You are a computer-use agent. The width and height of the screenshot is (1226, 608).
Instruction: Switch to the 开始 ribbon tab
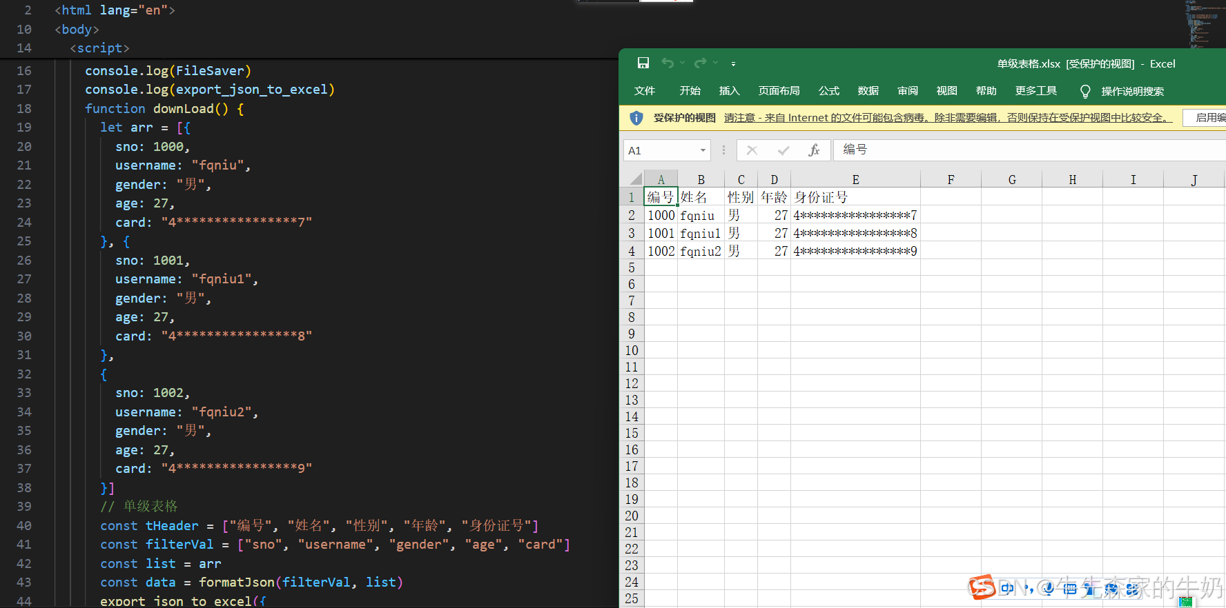690,91
